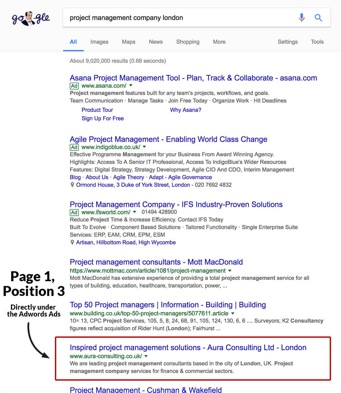Screen dimensions: 341x393
Task: Click IndigoBlue phone number 020 7692 4832
Action: pos(213,185)
